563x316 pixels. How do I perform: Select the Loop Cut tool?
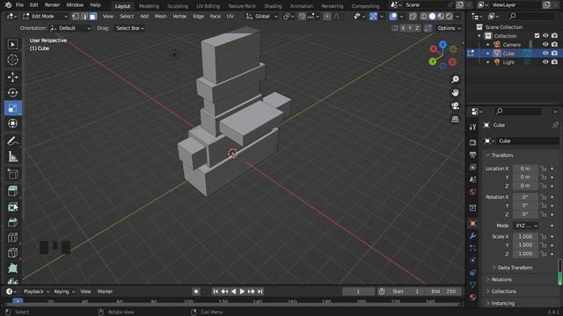12,238
